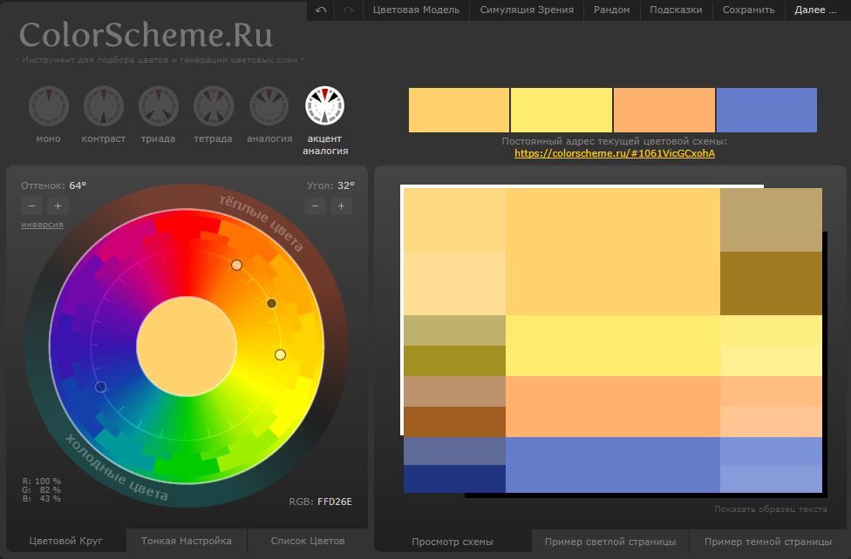Expand the Далее ... menu

click(x=815, y=10)
